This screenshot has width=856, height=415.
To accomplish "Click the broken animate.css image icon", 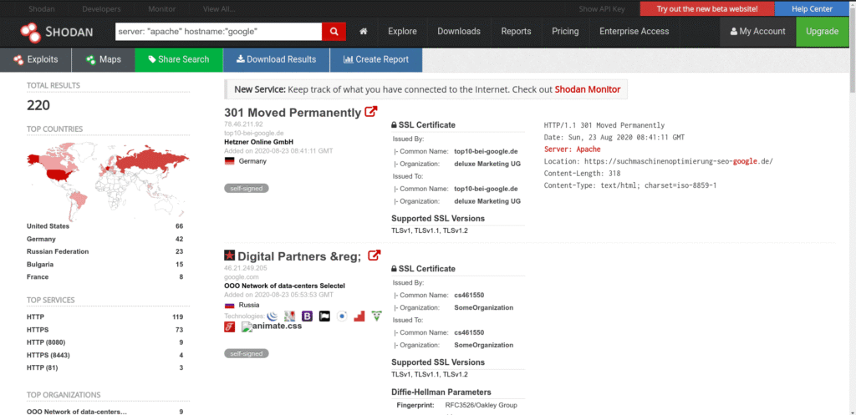I will tap(247, 326).
